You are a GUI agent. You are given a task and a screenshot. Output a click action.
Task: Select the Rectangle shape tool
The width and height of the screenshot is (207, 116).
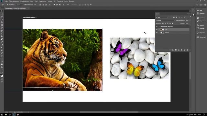coord(2,62)
